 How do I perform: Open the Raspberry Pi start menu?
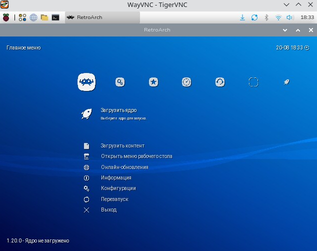(x=6, y=17)
